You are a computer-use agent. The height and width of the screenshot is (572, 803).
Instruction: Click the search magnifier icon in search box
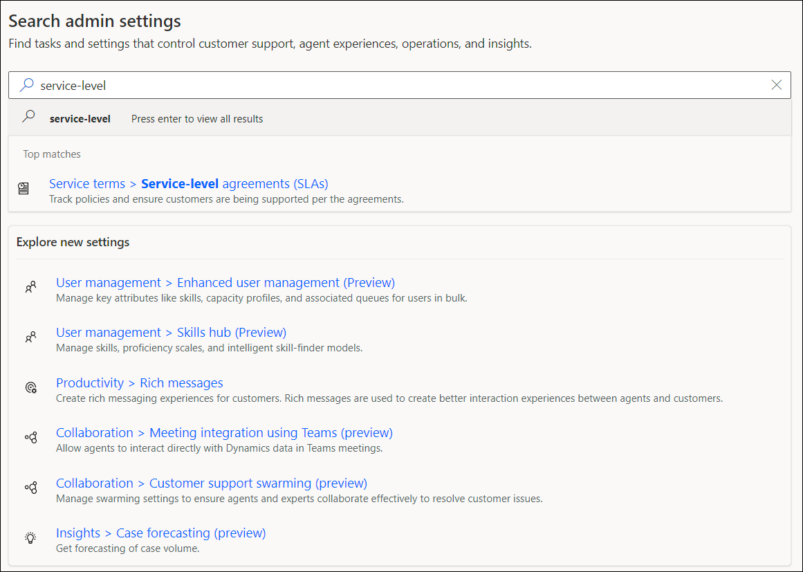click(27, 84)
